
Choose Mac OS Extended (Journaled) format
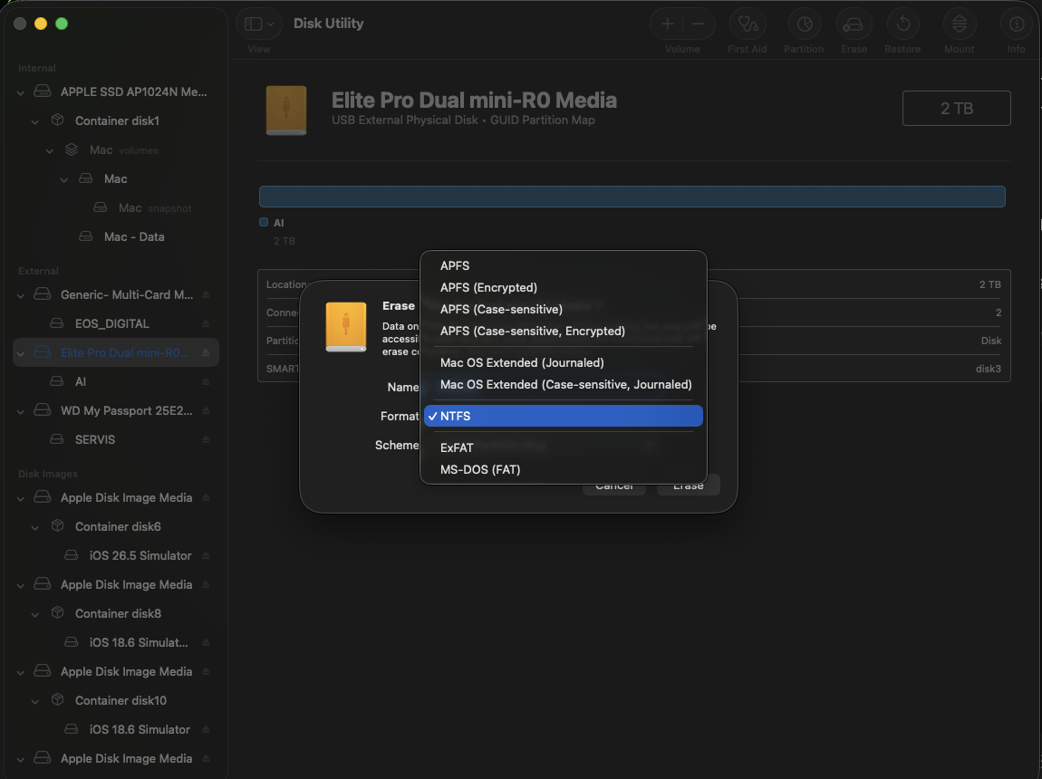click(x=563, y=362)
